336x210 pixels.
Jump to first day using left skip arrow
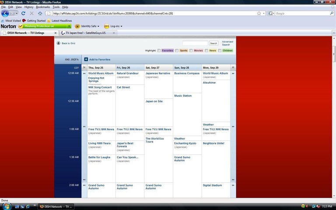84,67
